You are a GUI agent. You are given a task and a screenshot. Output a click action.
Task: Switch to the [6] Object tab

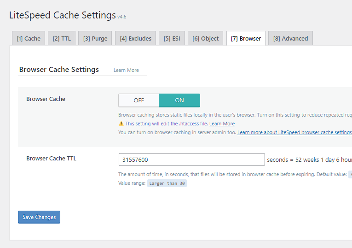coord(205,38)
